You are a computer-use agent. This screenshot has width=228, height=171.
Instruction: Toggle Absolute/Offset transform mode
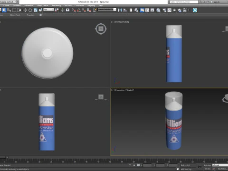point(138,165)
